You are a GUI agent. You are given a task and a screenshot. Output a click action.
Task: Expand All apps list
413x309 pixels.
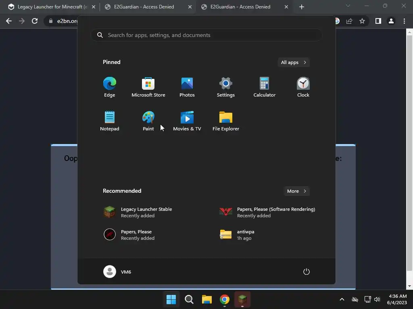[x=294, y=62]
